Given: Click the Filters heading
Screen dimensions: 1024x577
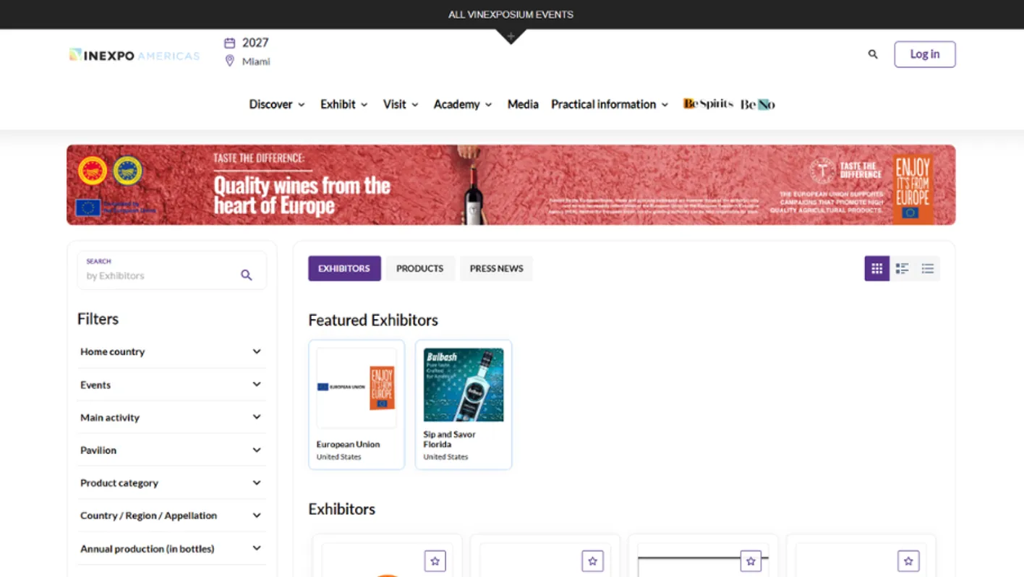Looking at the screenshot, I should (98, 319).
